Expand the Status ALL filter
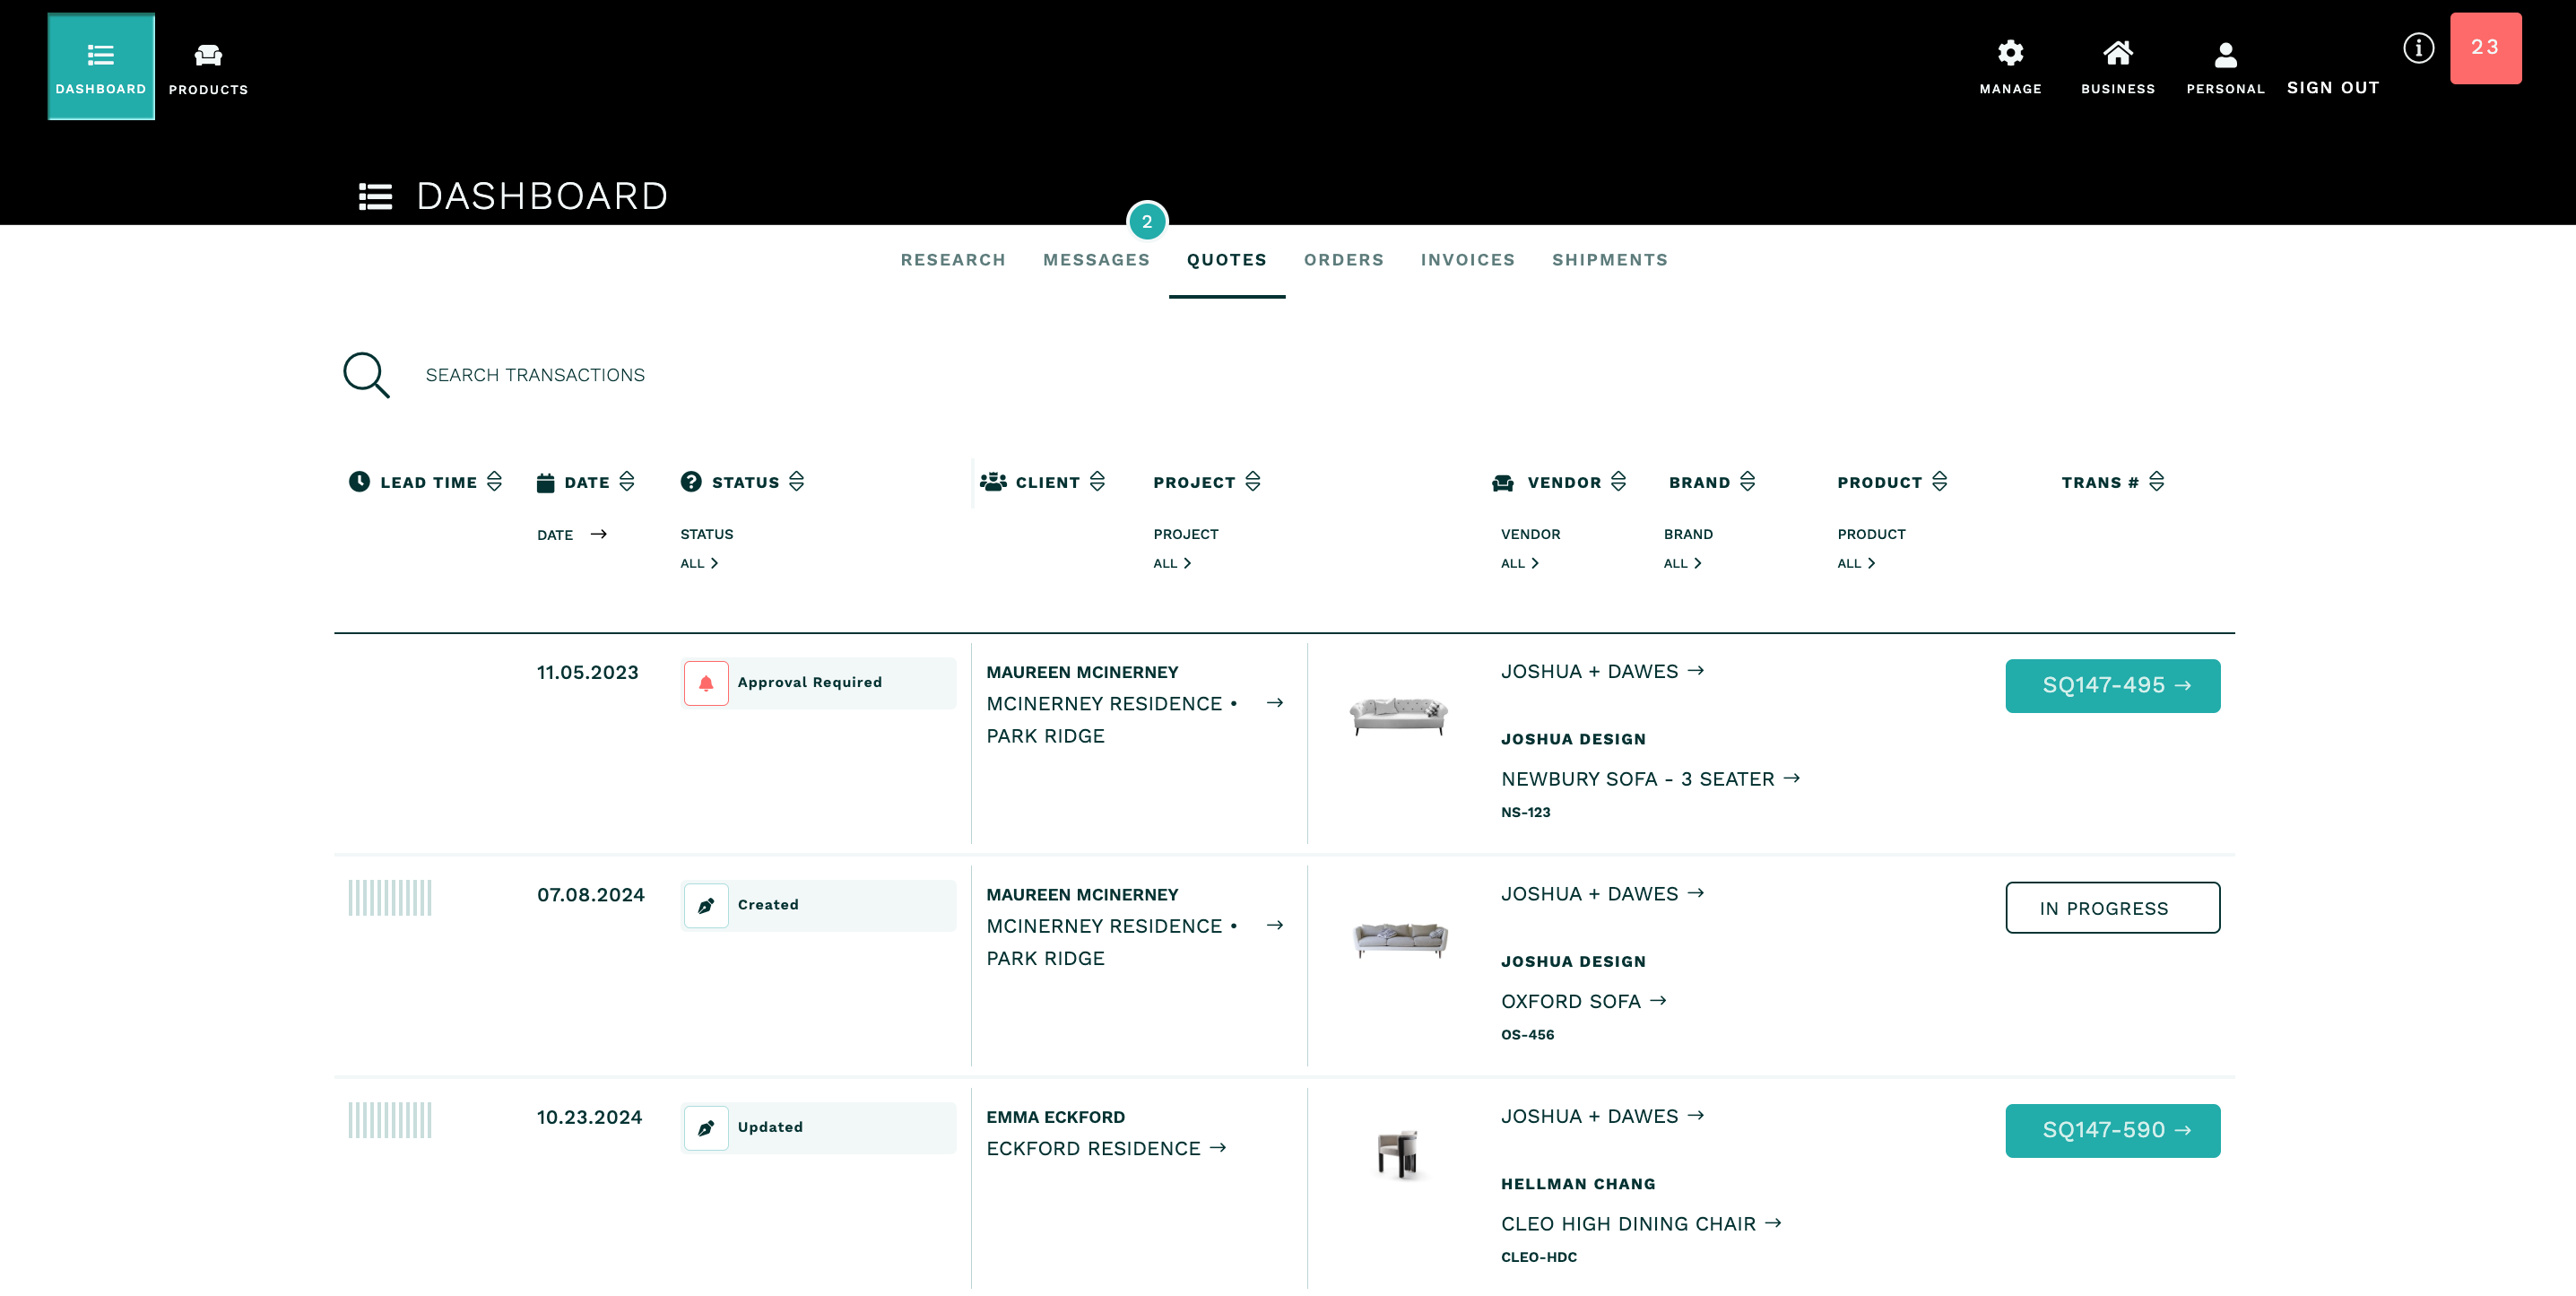 pyautogui.click(x=698, y=563)
